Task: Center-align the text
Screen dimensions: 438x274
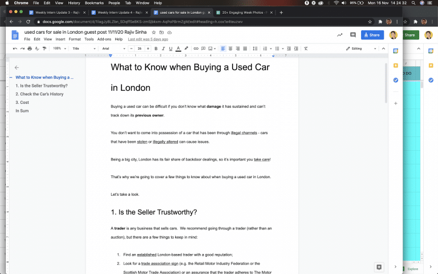Action: coord(230,49)
